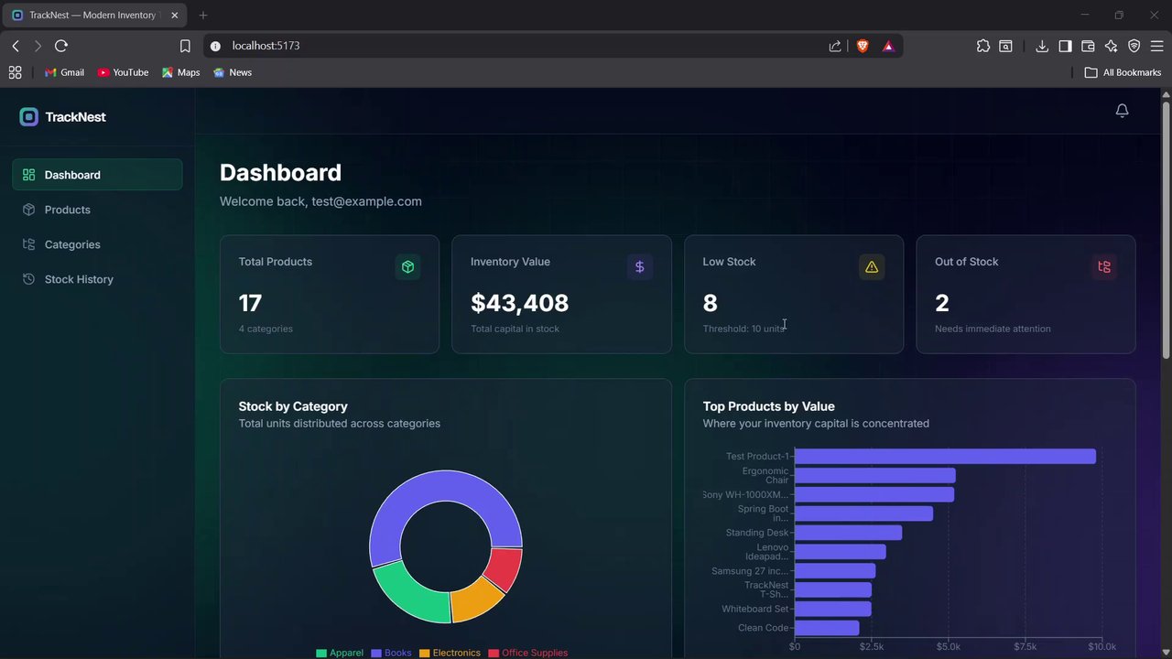The image size is (1172, 659).
Task: Select the Dashboard sidebar item
Action: pos(97,175)
